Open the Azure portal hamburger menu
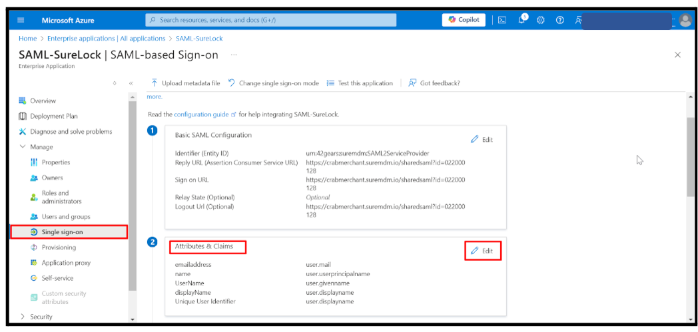The image size is (698, 332). click(x=21, y=20)
